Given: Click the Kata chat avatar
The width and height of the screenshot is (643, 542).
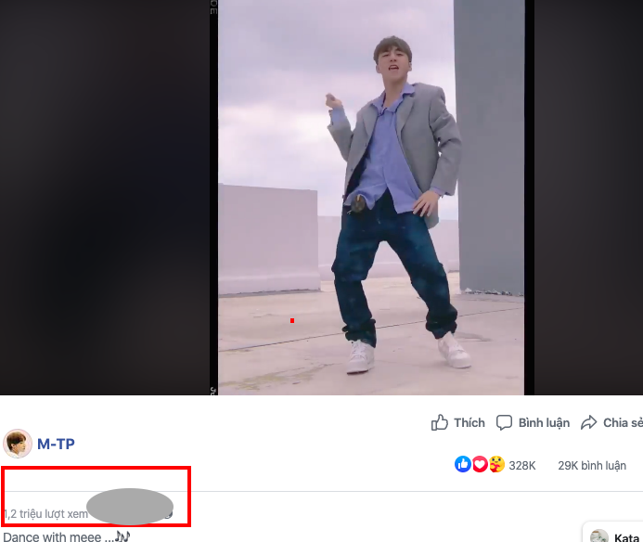Looking at the screenshot, I should (x=599, y=536).
